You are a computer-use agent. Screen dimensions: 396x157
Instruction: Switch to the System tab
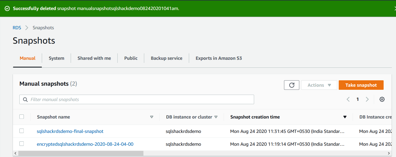[x=56, y=58]
